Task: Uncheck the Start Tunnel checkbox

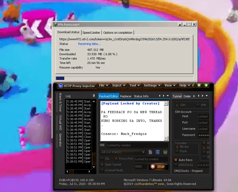Action: (x=102, y=165)
